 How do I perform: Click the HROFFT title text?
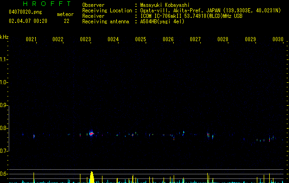[47, 4]
